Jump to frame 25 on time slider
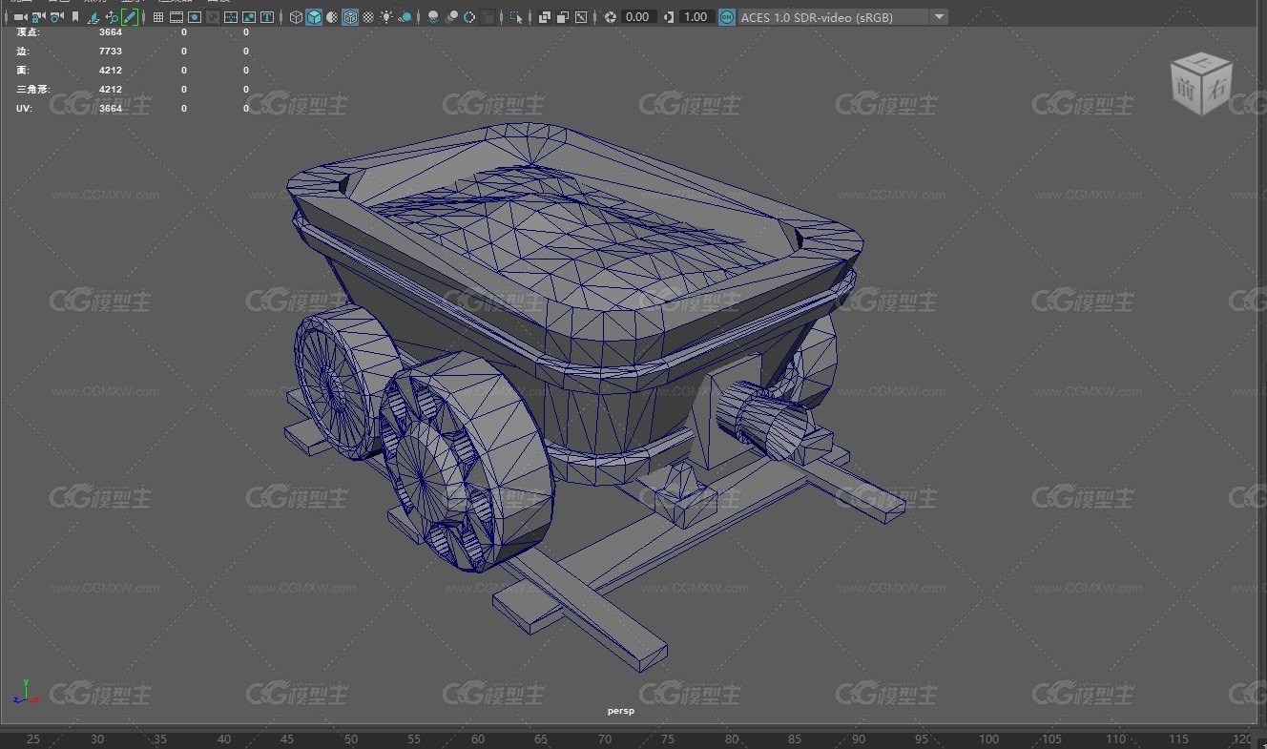This screenshot has height=749, width=1267. coord(33,739)
